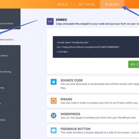The height and width of the screenshot is (139, 139).
Task: Click the Feedback Button speech bubble icon
Action: (54, 130)
